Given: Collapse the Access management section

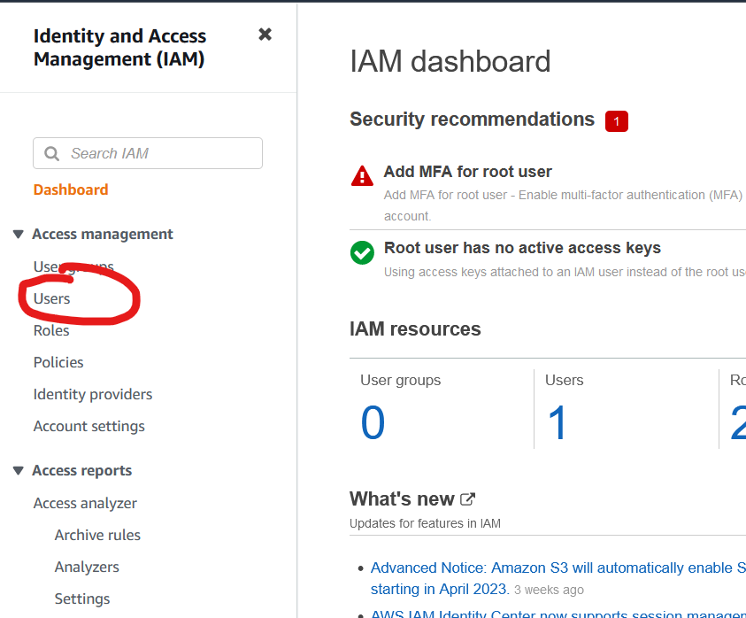Looking at the screenshot, I should click(19, 234).
